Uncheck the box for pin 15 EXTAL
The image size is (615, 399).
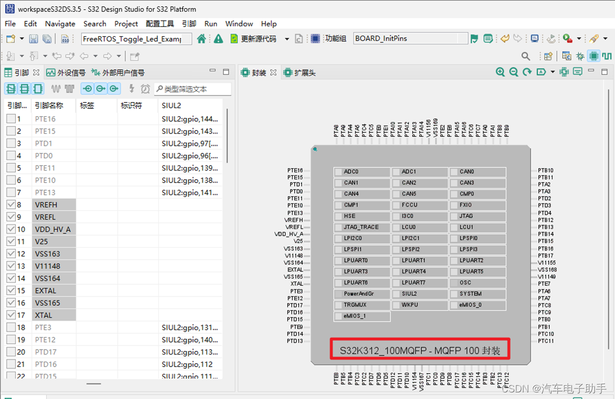[x=11, y=290]
